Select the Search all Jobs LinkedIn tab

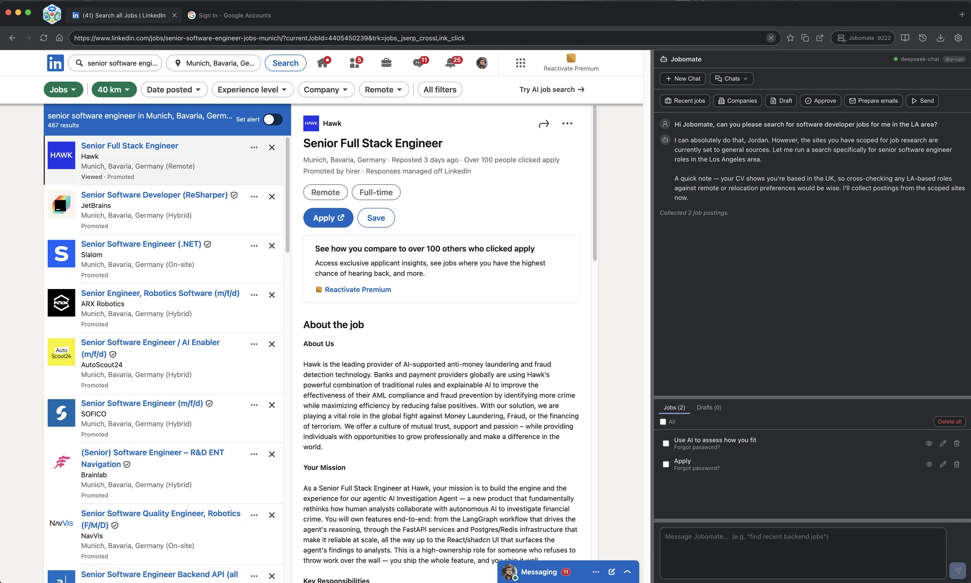pos(124,15)
